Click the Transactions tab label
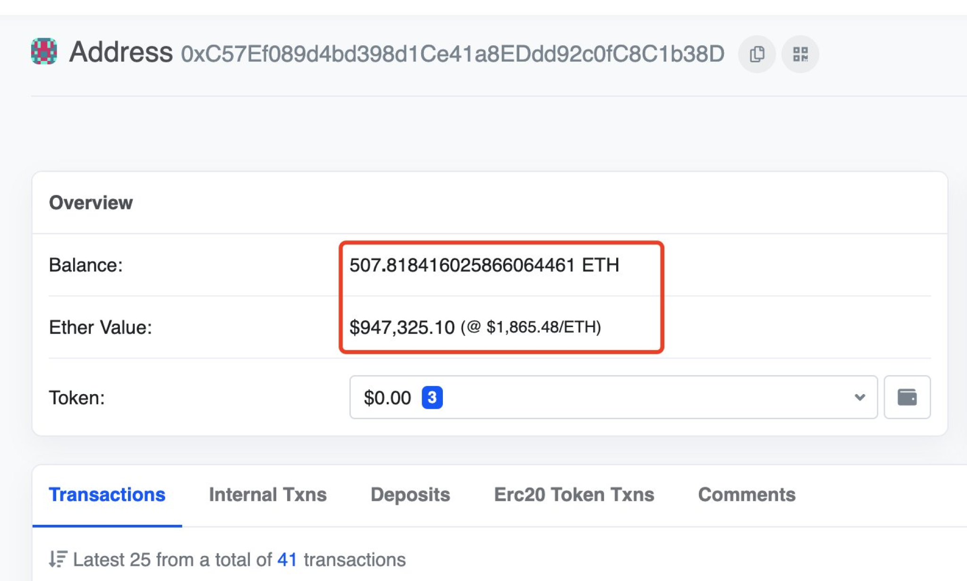Viewport: 967px width, 581px height. point(108,495)
